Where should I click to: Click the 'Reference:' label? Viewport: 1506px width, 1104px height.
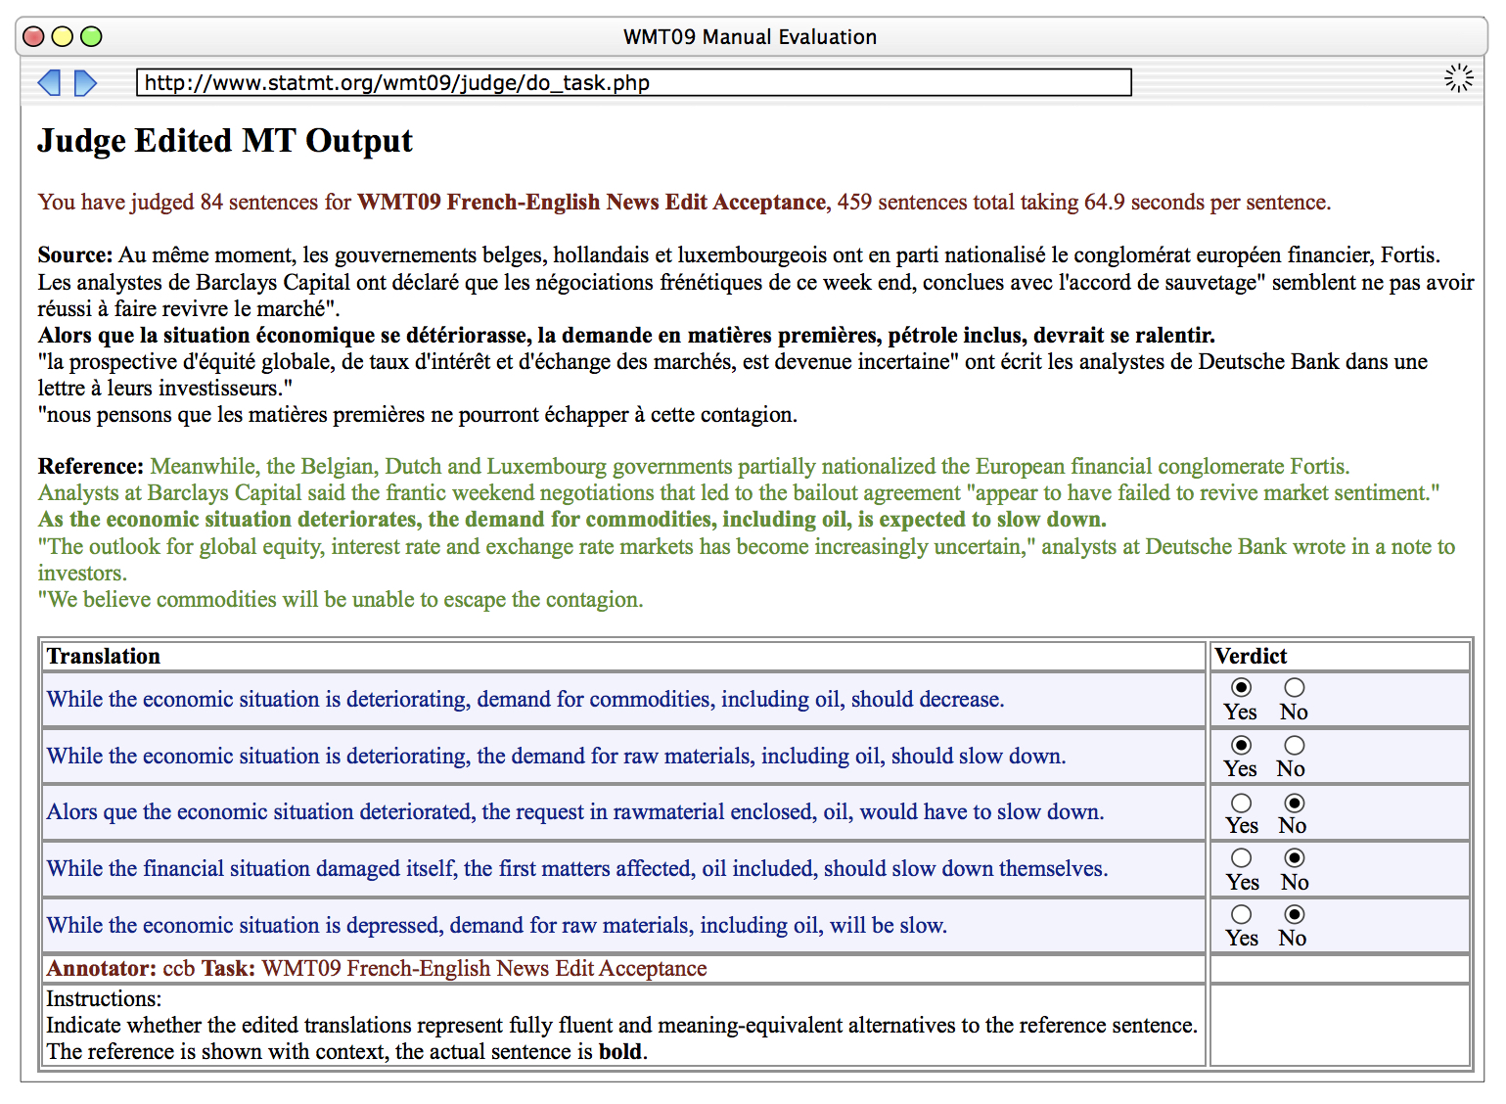click(91, 467)
